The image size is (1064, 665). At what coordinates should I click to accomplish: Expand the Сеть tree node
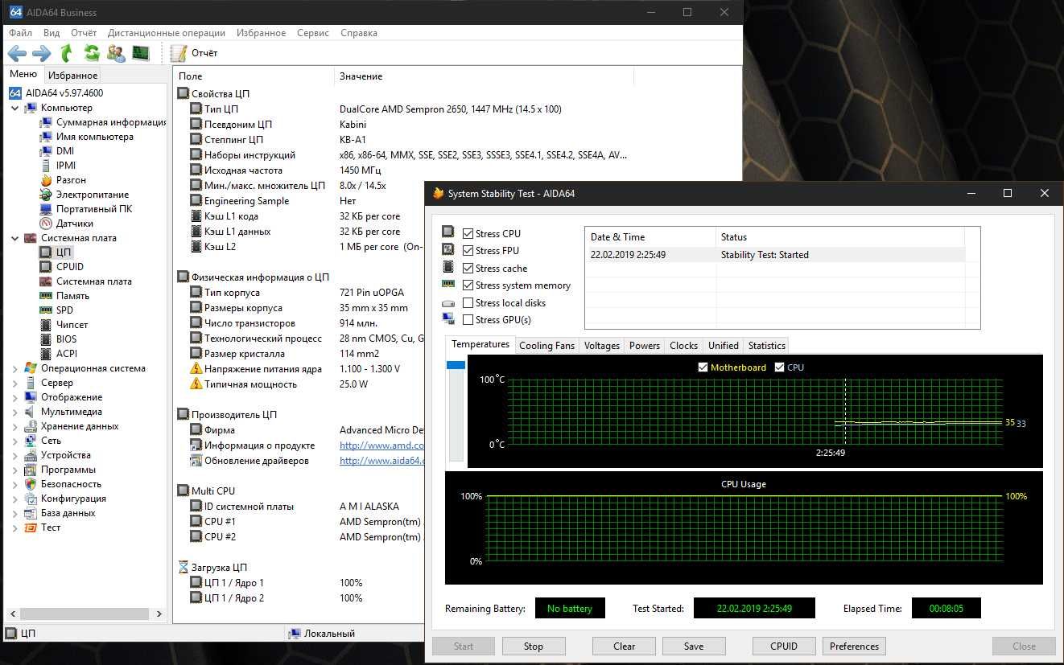(x=14, y=441)
